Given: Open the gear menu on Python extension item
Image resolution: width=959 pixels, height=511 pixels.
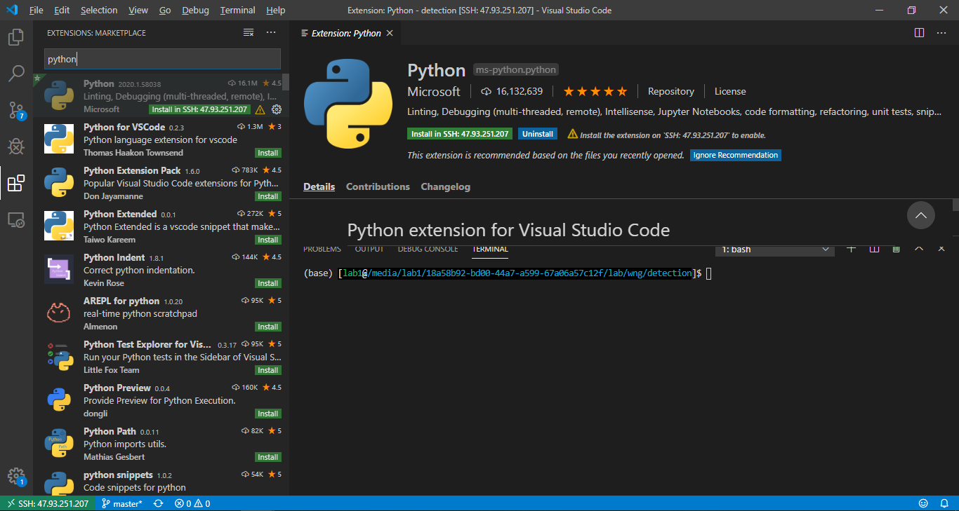Looking at the screenshot, I should click(277, 109).
